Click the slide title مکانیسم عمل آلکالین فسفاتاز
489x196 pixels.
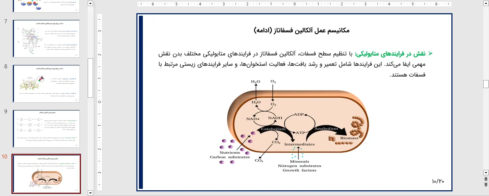click(x=301, y=30)
